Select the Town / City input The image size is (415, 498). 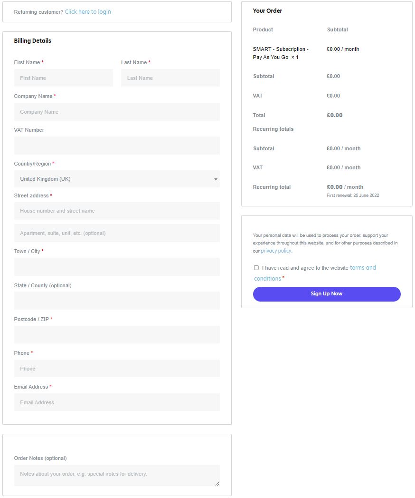[x=117, y=267]
